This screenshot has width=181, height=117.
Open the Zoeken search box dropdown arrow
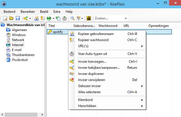[126, 18]
